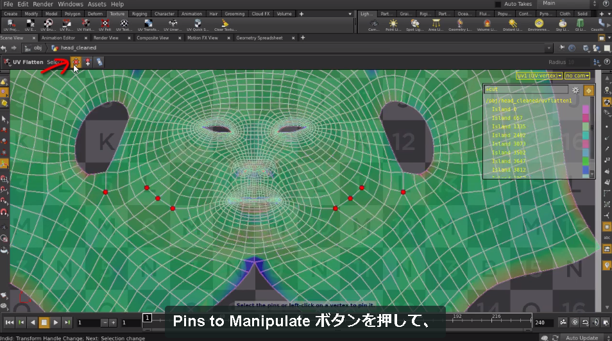The width and height of the screenshot is (612, 341).
Task: Toggle the yellow pin button beside filter gear
Action: click(588, 90)
